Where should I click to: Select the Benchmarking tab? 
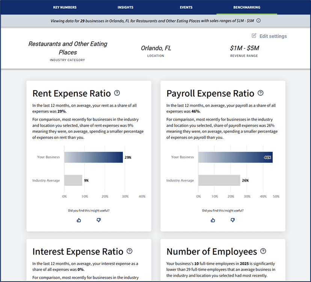click(247, 7)
